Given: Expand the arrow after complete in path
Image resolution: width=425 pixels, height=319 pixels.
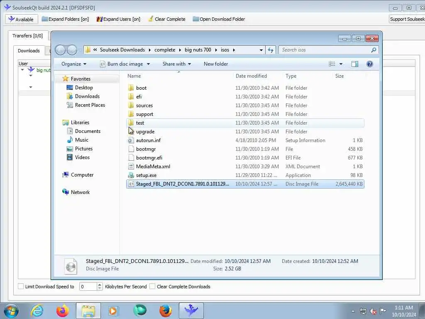Looking at the screenshot, I should (180, 50).
